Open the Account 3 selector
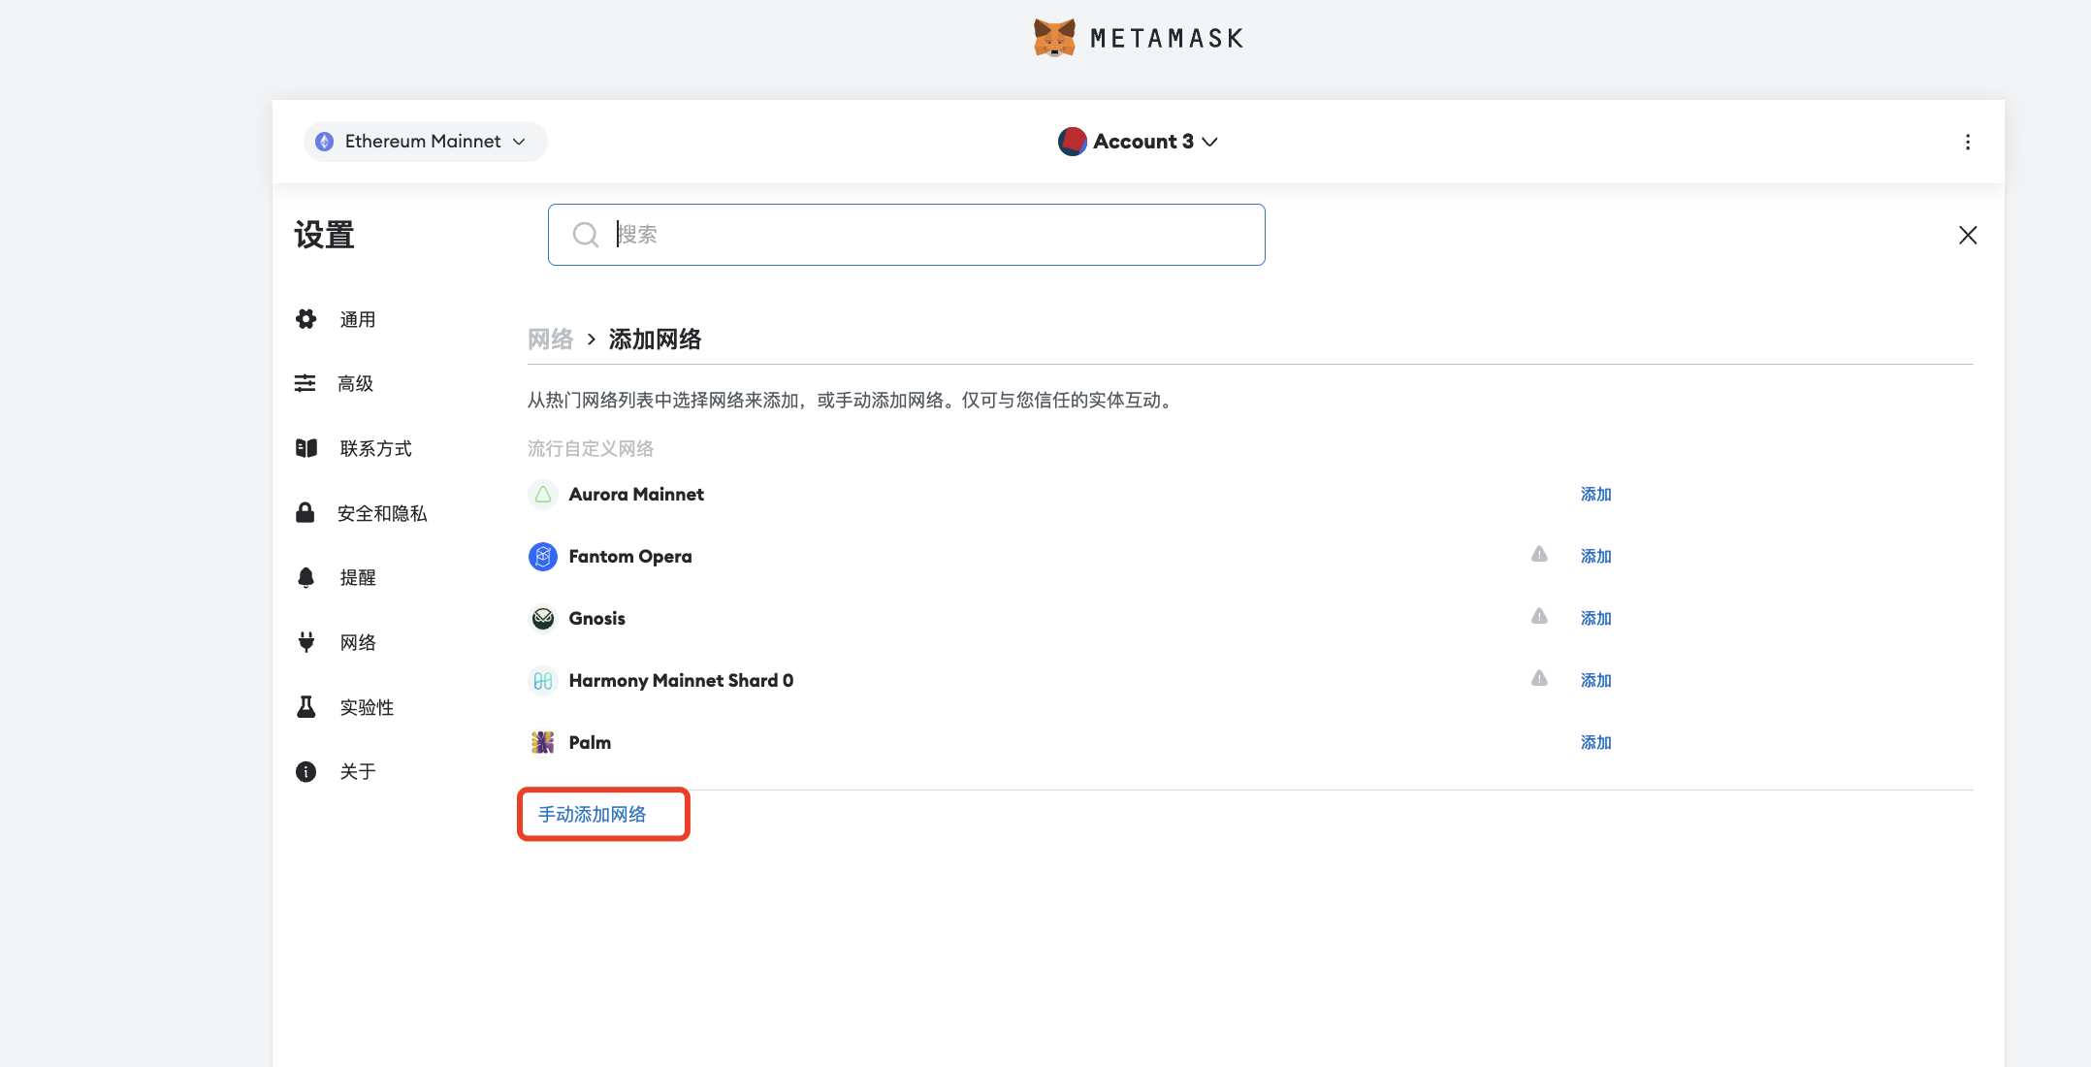2091x1067 pixels. pos(1138,142)
